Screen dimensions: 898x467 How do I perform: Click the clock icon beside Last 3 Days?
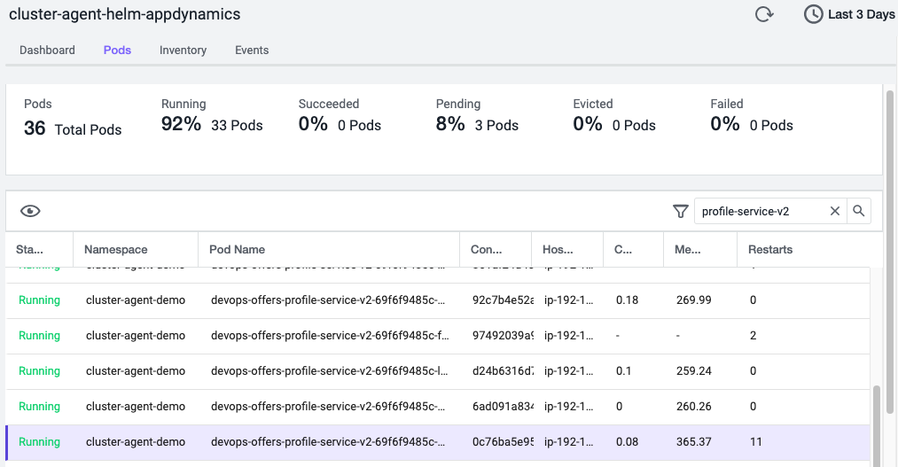click(813, 15)
